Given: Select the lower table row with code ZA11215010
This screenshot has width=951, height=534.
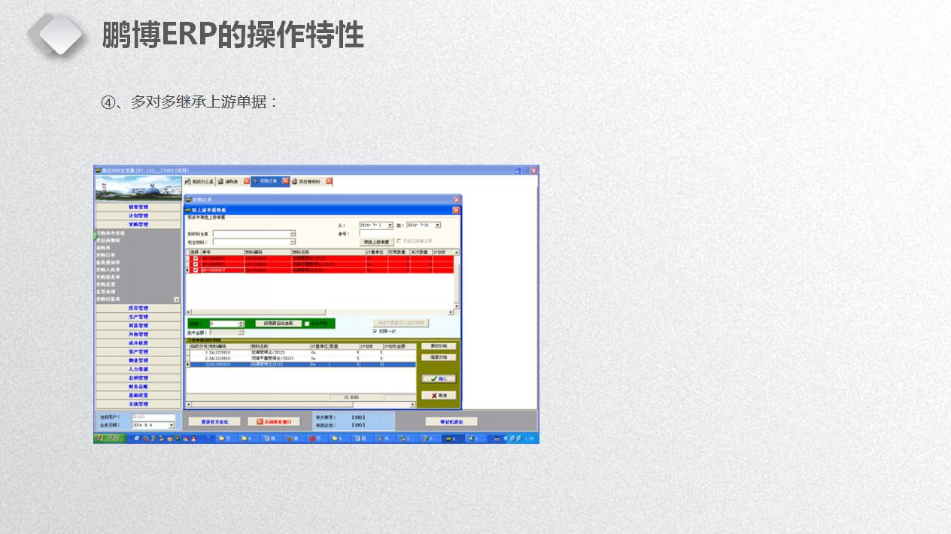Looking at the screenshot, I should click(301, 352).
